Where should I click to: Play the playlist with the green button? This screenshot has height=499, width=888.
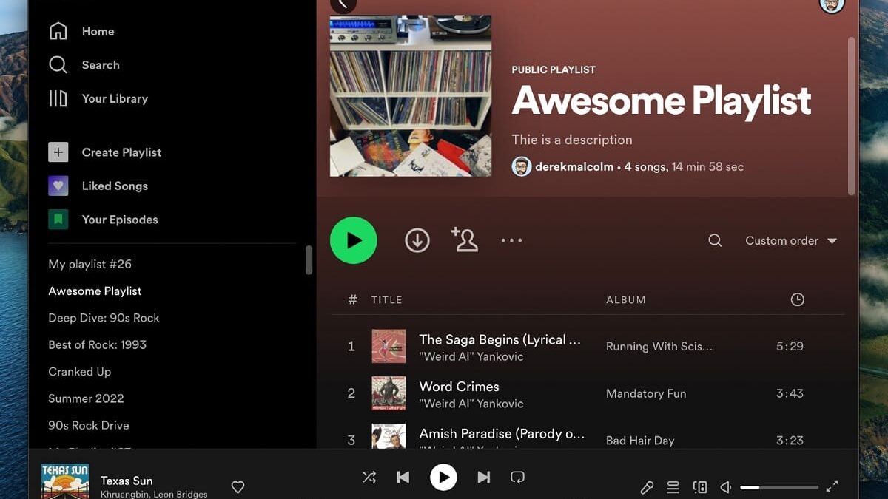point(354,240)
